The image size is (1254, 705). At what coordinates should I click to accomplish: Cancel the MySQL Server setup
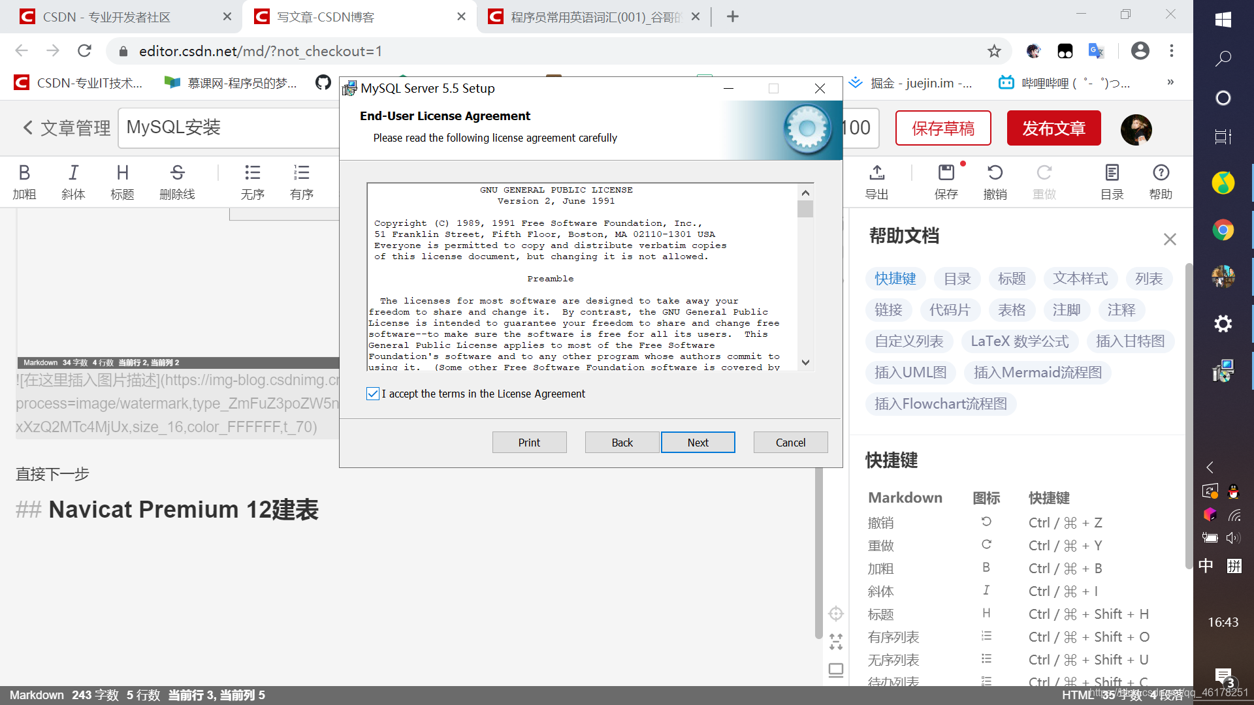click(790, 443)
